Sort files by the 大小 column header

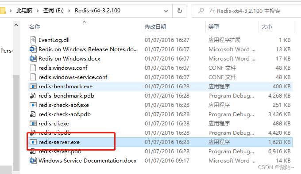tap(267, 27)
